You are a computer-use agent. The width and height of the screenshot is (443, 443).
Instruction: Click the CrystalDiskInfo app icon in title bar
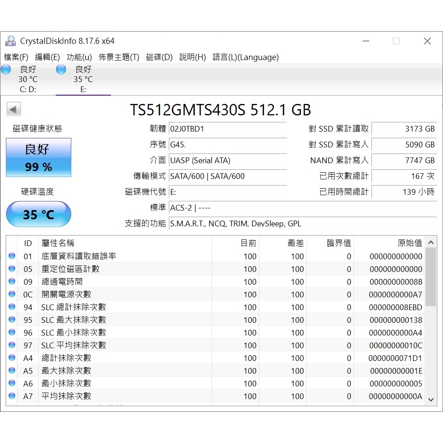(x=11, y=41)
